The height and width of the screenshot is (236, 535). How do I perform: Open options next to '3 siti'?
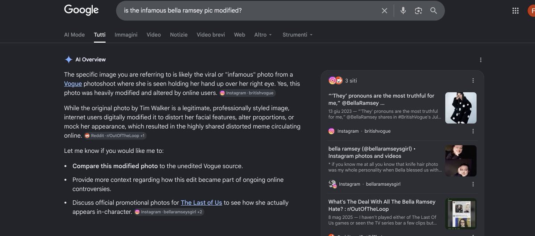coord(473,81)
